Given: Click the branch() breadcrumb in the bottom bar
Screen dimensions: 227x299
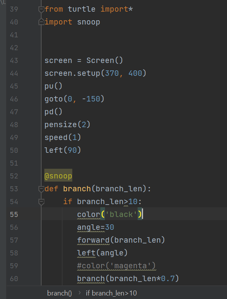Looking at the screenshot, I should click(59, 293).
